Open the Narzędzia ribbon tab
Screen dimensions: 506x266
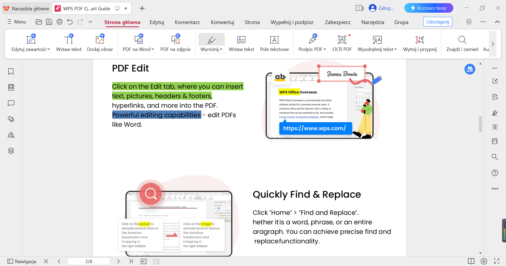coord(373,22)
